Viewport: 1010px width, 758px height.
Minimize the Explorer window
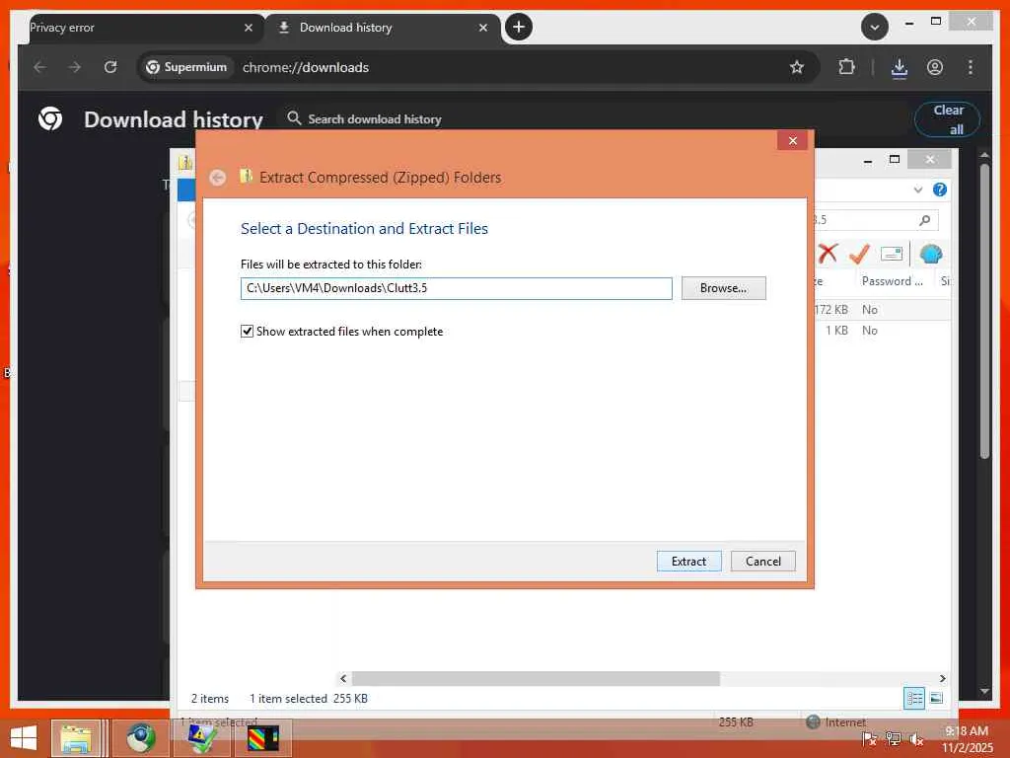pyautogui.click(x=868, y=160)
